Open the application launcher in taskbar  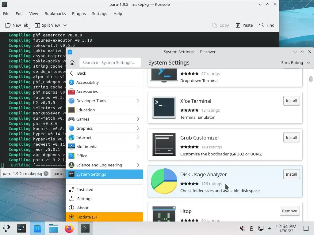pos(7,228)
